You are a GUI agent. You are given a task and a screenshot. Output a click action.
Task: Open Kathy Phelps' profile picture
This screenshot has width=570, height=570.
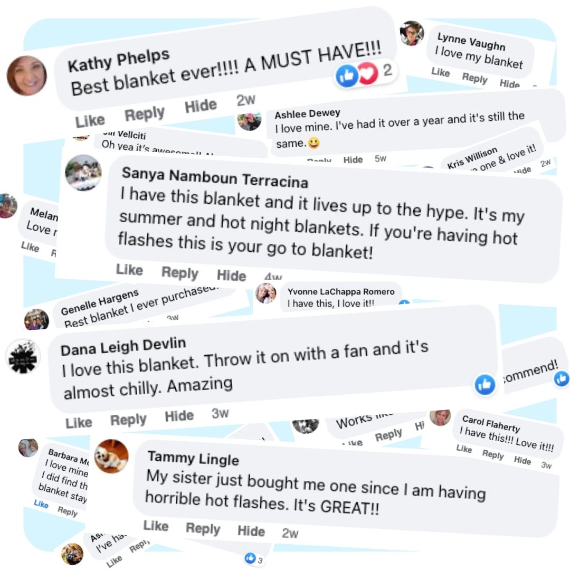point(27,75)
